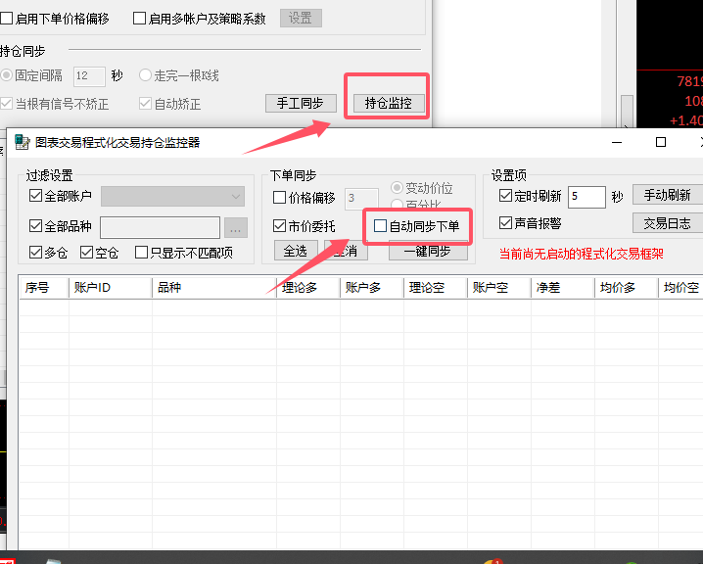The image size is (703, 564).
Task: Click 理论空 column header
Action: pos(436,287)
